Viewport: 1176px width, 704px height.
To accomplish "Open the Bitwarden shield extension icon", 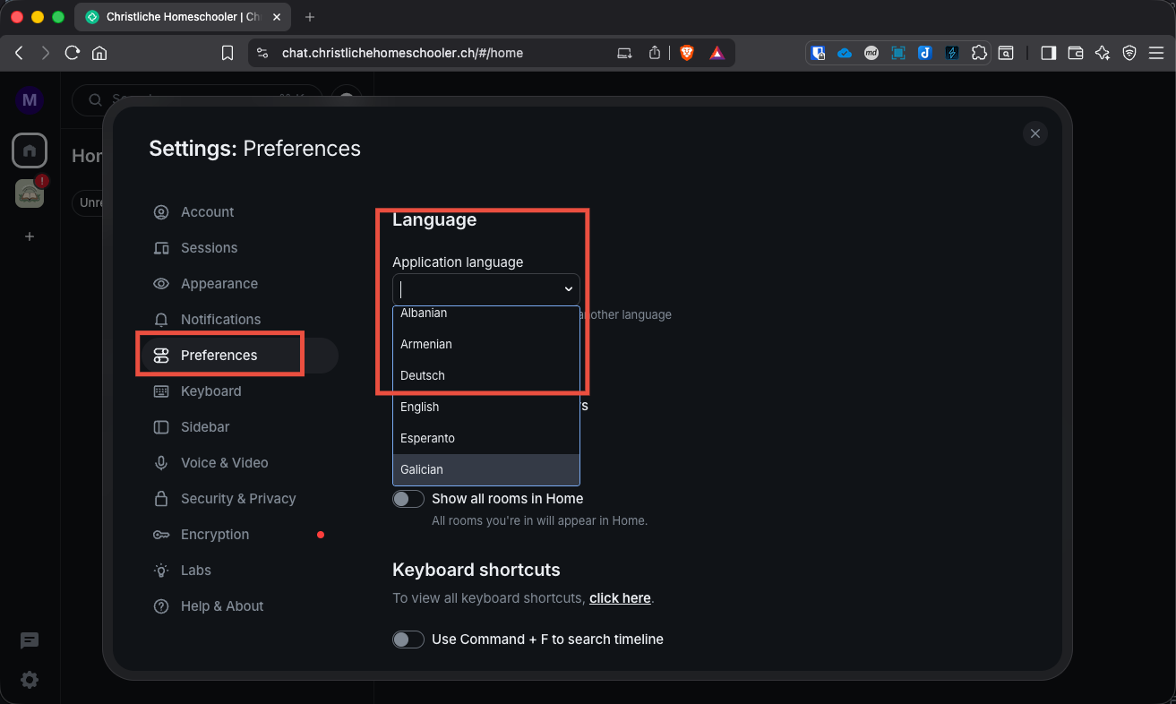I will (818, 53).
